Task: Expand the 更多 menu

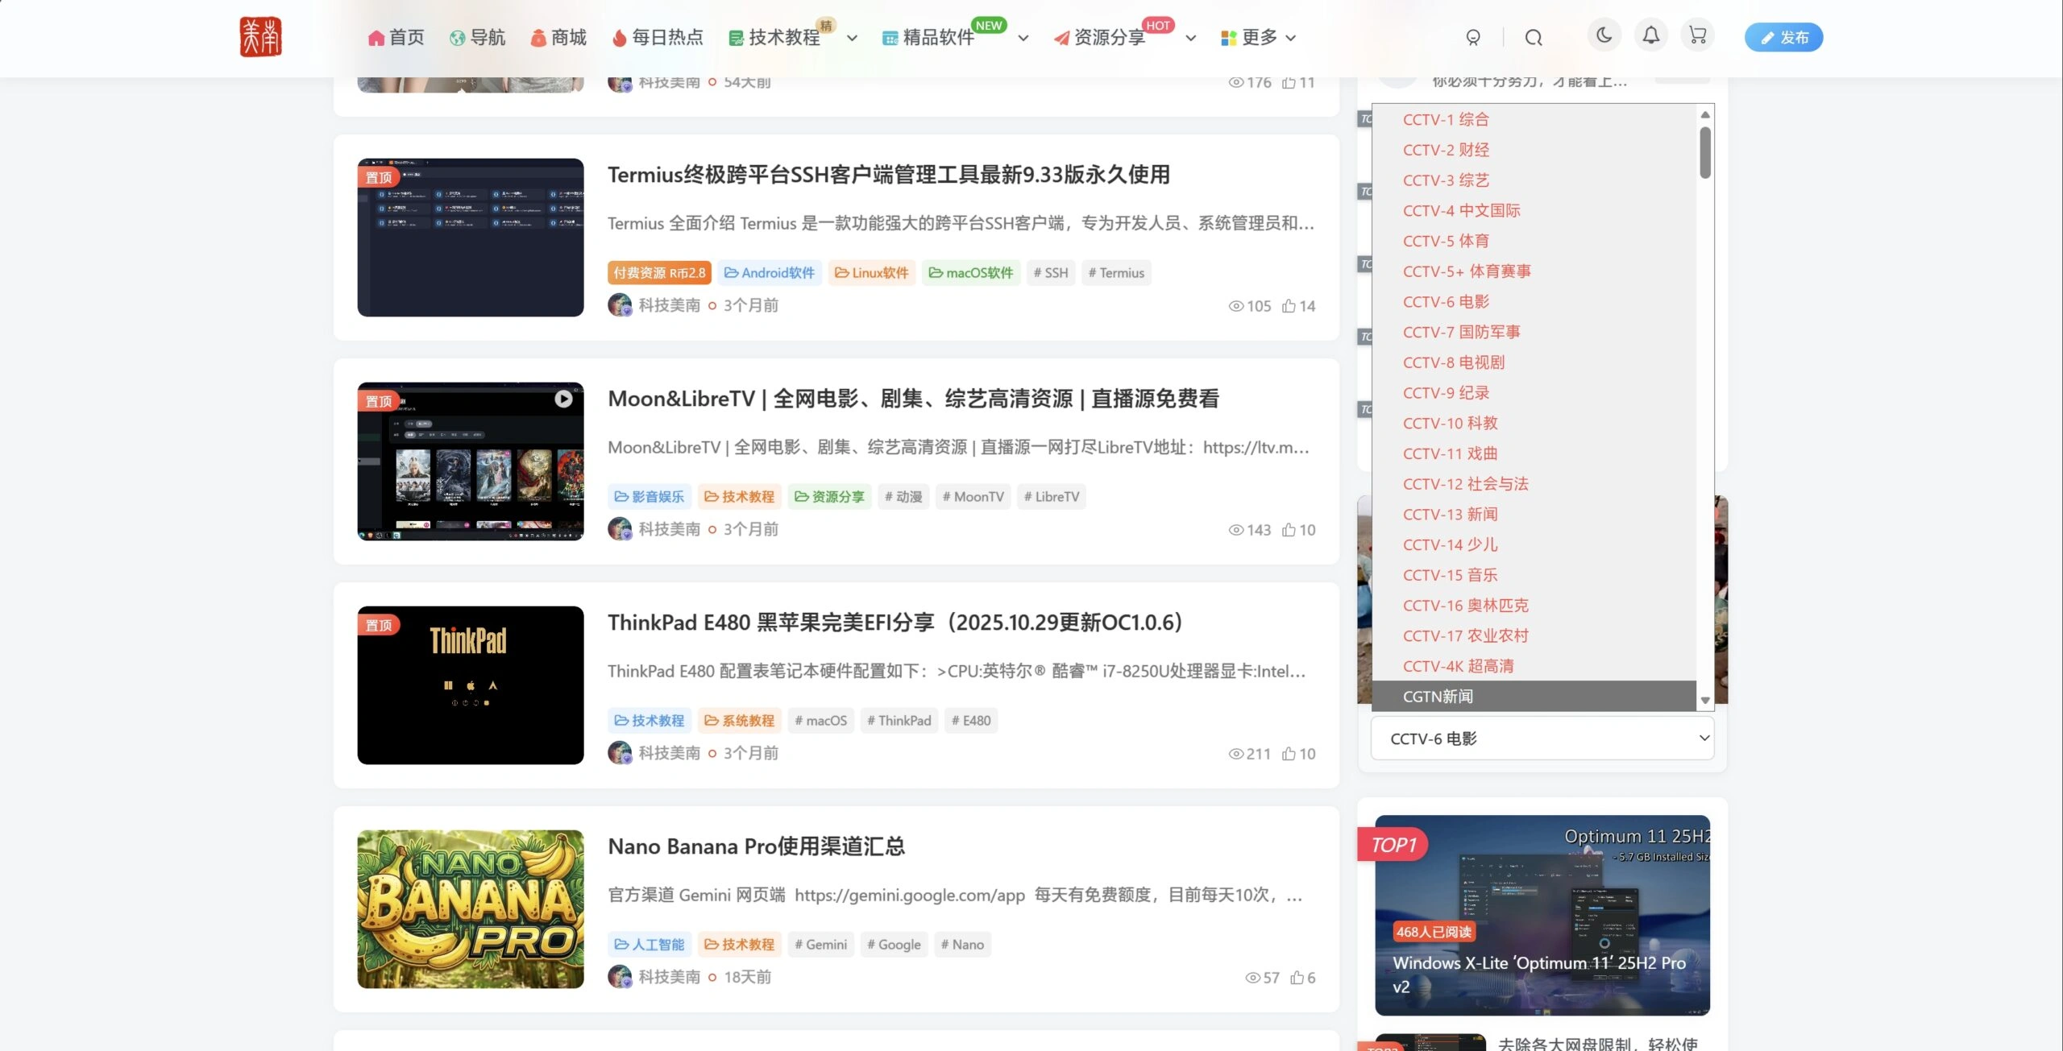Action: tap(1259, 38)
